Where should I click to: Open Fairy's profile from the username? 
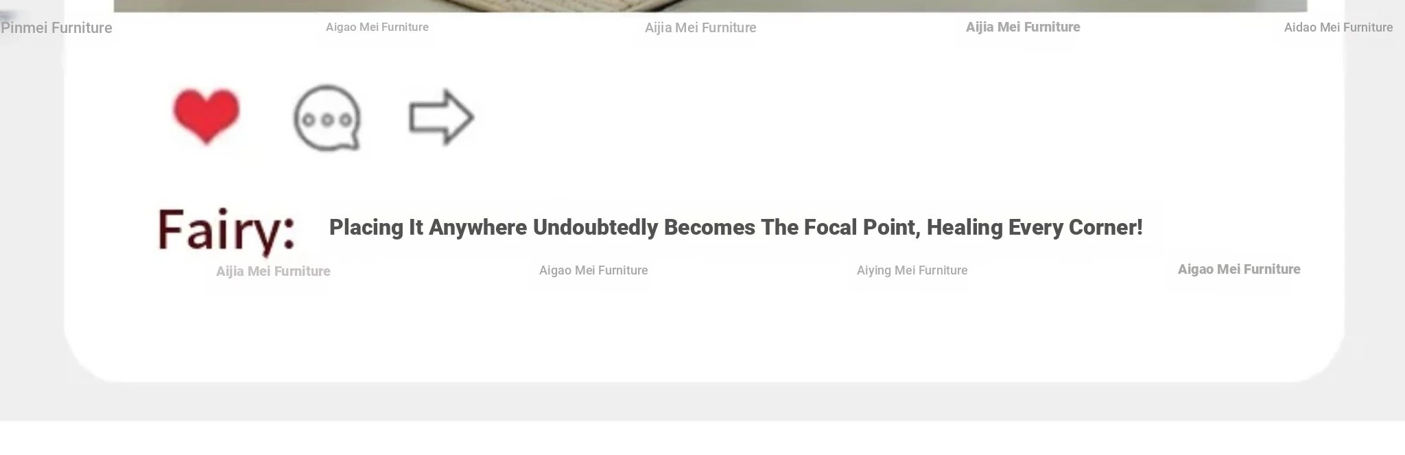226,230
